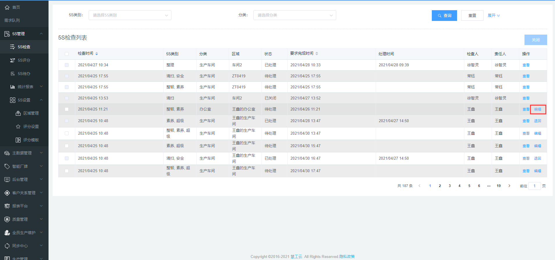Open the 需求队列 menu item
This screenshot has height=260, width=555.
(12, 20)
